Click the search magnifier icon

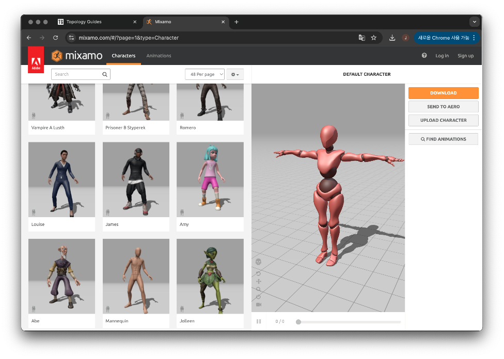pos(105,74)
